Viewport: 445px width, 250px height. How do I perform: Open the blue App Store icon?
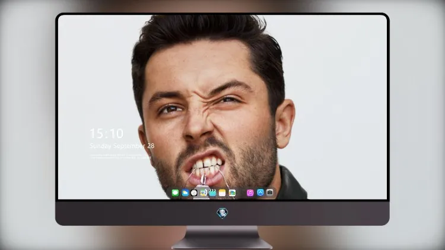pyautogui.click(x=260, y=193)
